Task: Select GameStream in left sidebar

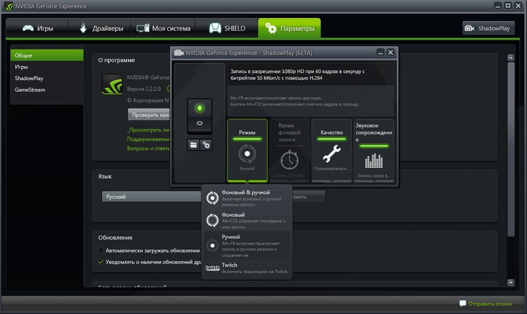Action: (x=30, y=90)
